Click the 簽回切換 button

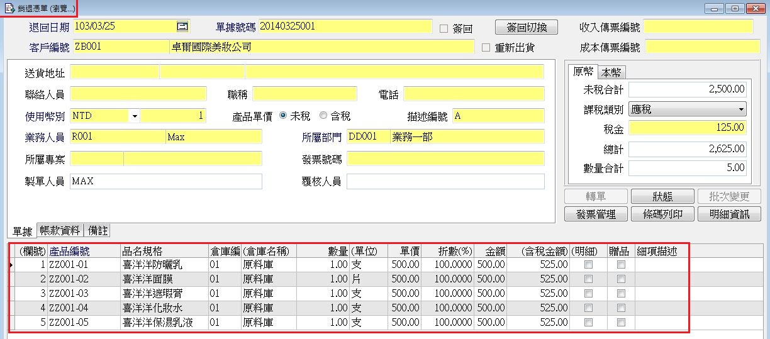coord(526,27)
